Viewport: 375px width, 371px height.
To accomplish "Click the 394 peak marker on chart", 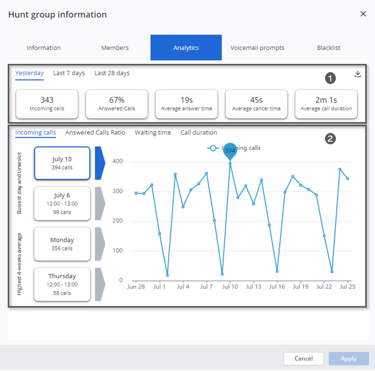I will (230, 151).
